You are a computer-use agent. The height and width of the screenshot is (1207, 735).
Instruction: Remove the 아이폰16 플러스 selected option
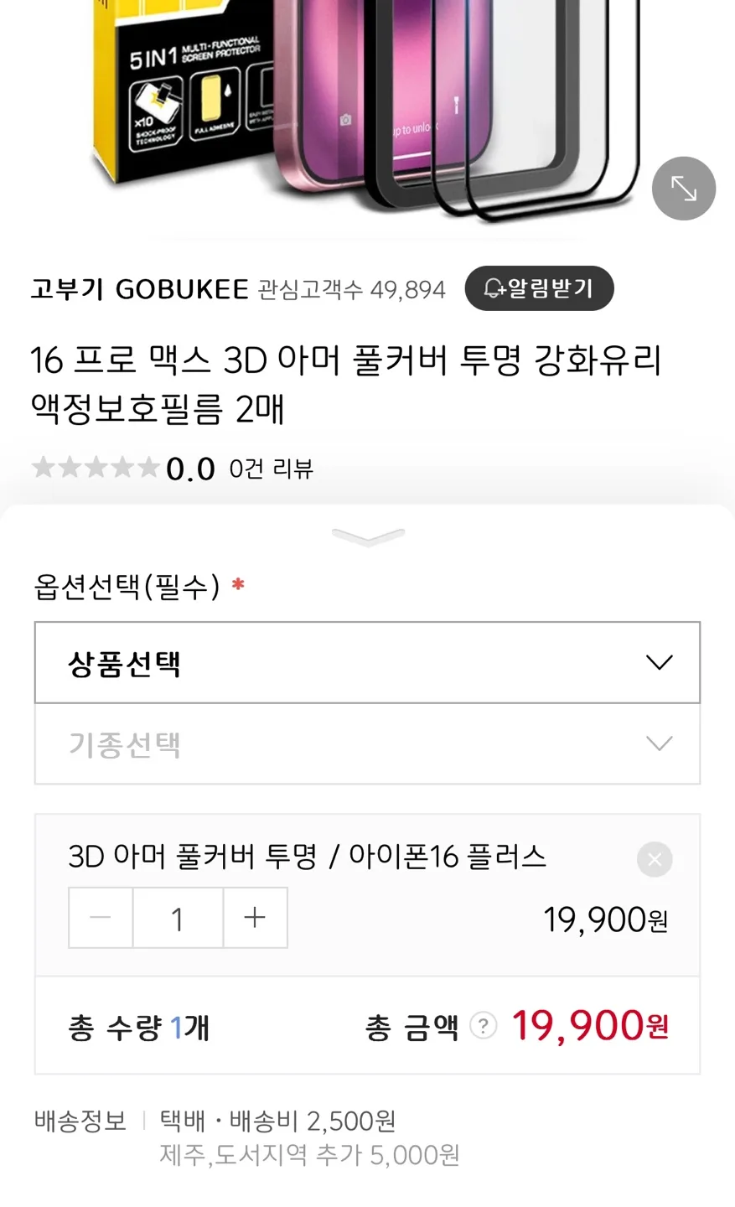pyautogui.click(x=655, y=859)
